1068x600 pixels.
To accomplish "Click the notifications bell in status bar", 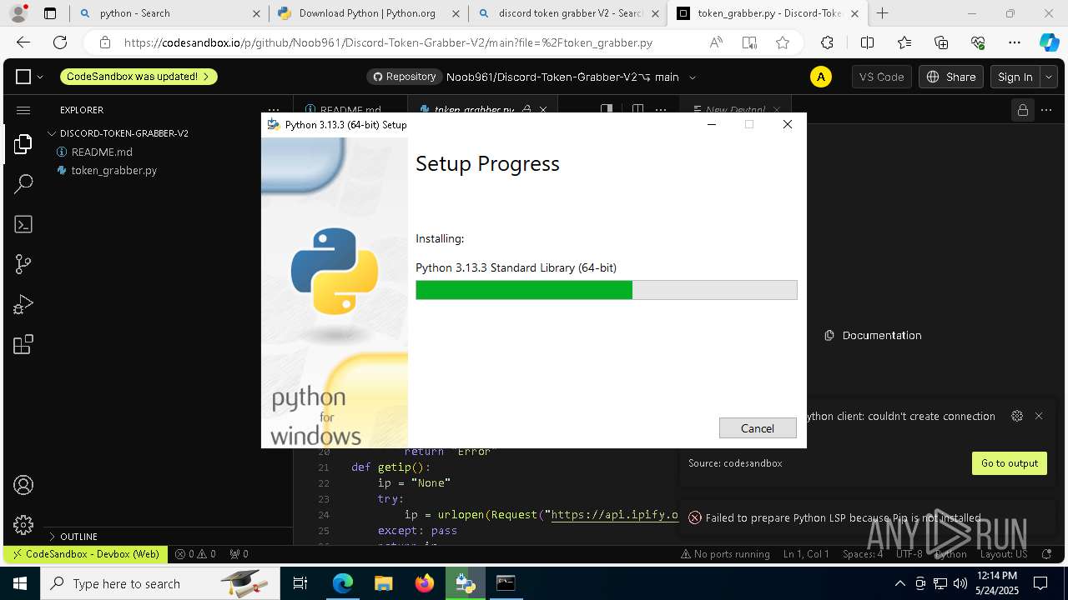I will (1047, 553).
